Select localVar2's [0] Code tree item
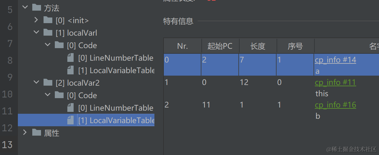The width and height of the screenshot is (379, 155). (82, 95)
